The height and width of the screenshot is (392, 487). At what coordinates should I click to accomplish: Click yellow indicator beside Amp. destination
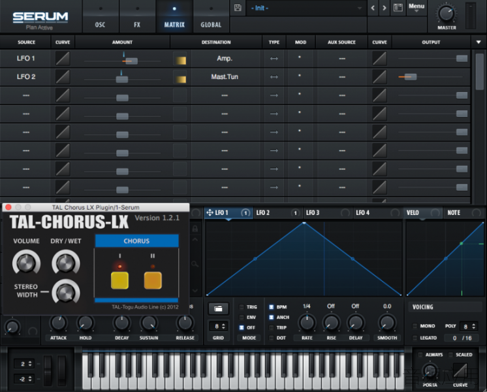[181, 60]
